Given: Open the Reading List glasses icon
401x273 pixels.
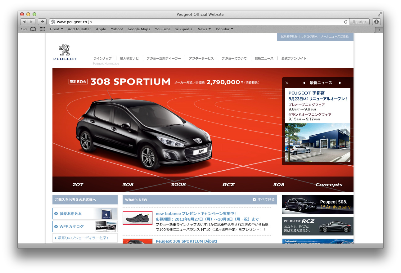Looking at the screenshot, I should [x=24, y=29].
